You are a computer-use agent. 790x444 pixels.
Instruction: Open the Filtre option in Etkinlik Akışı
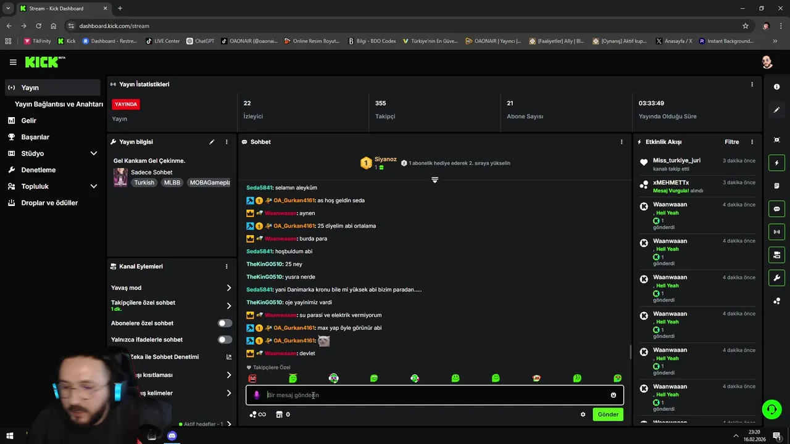(731, 142)
